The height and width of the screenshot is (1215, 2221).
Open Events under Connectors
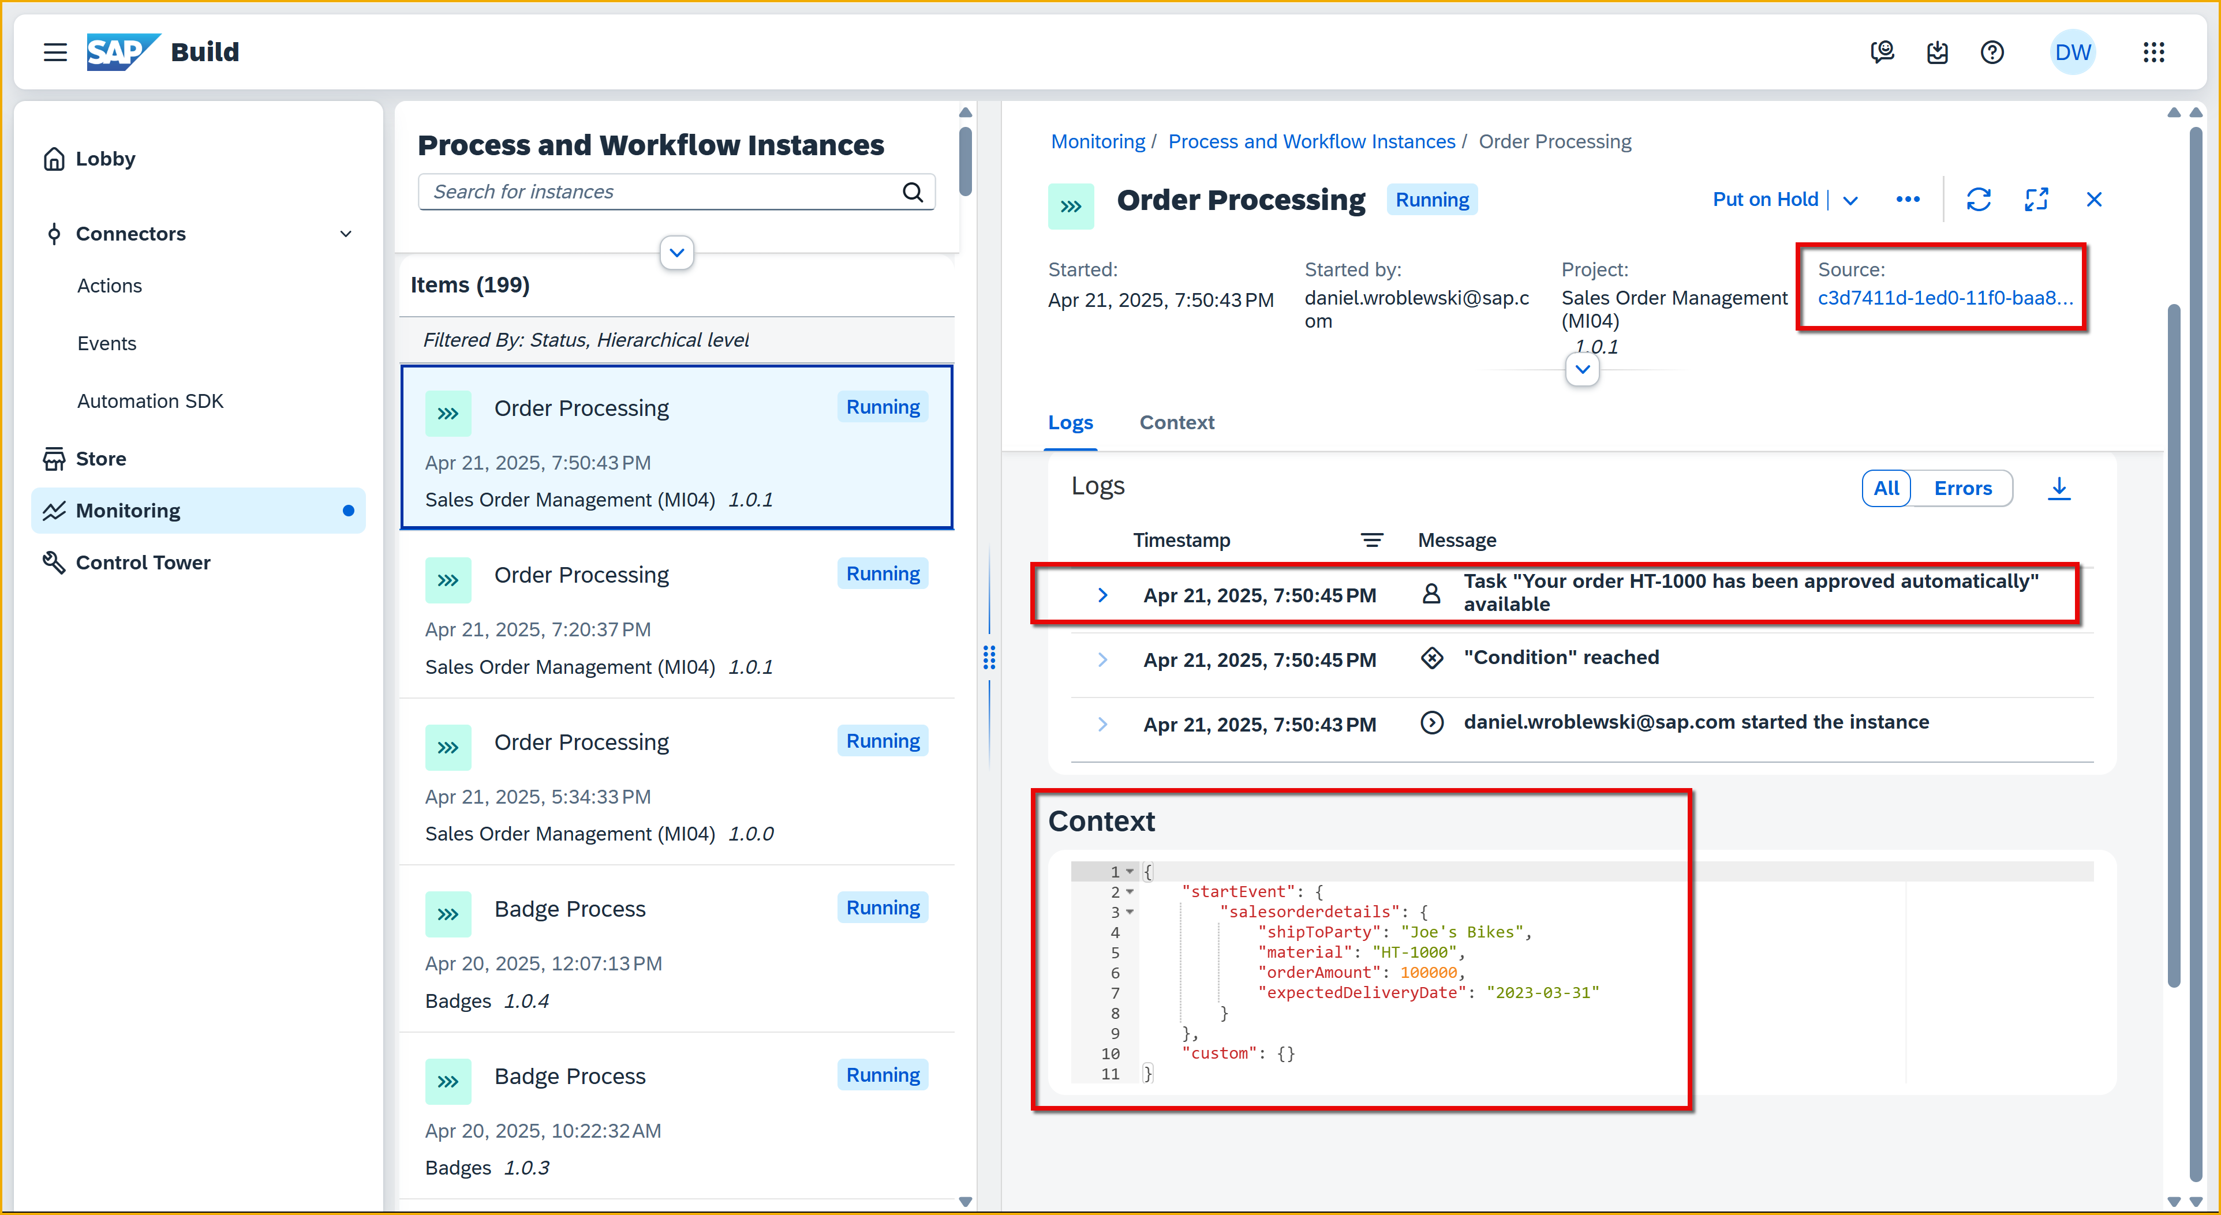point(107,343)
